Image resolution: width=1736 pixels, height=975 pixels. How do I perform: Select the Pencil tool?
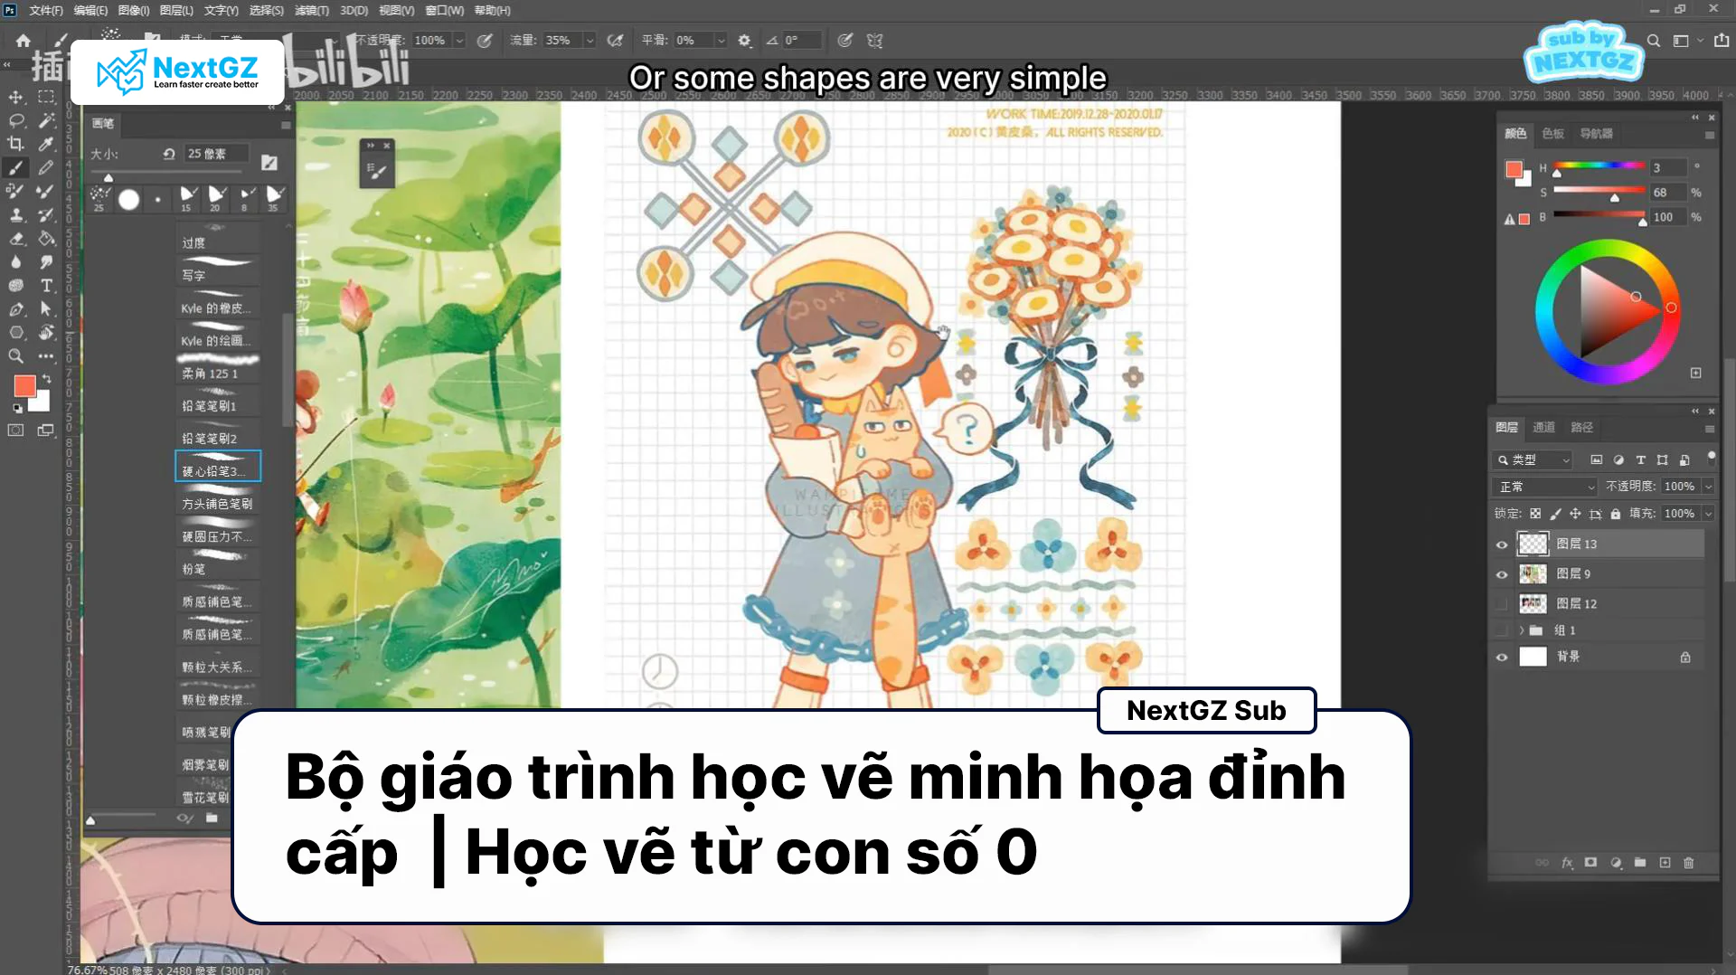pyautogui.click(x=46, y=167)
